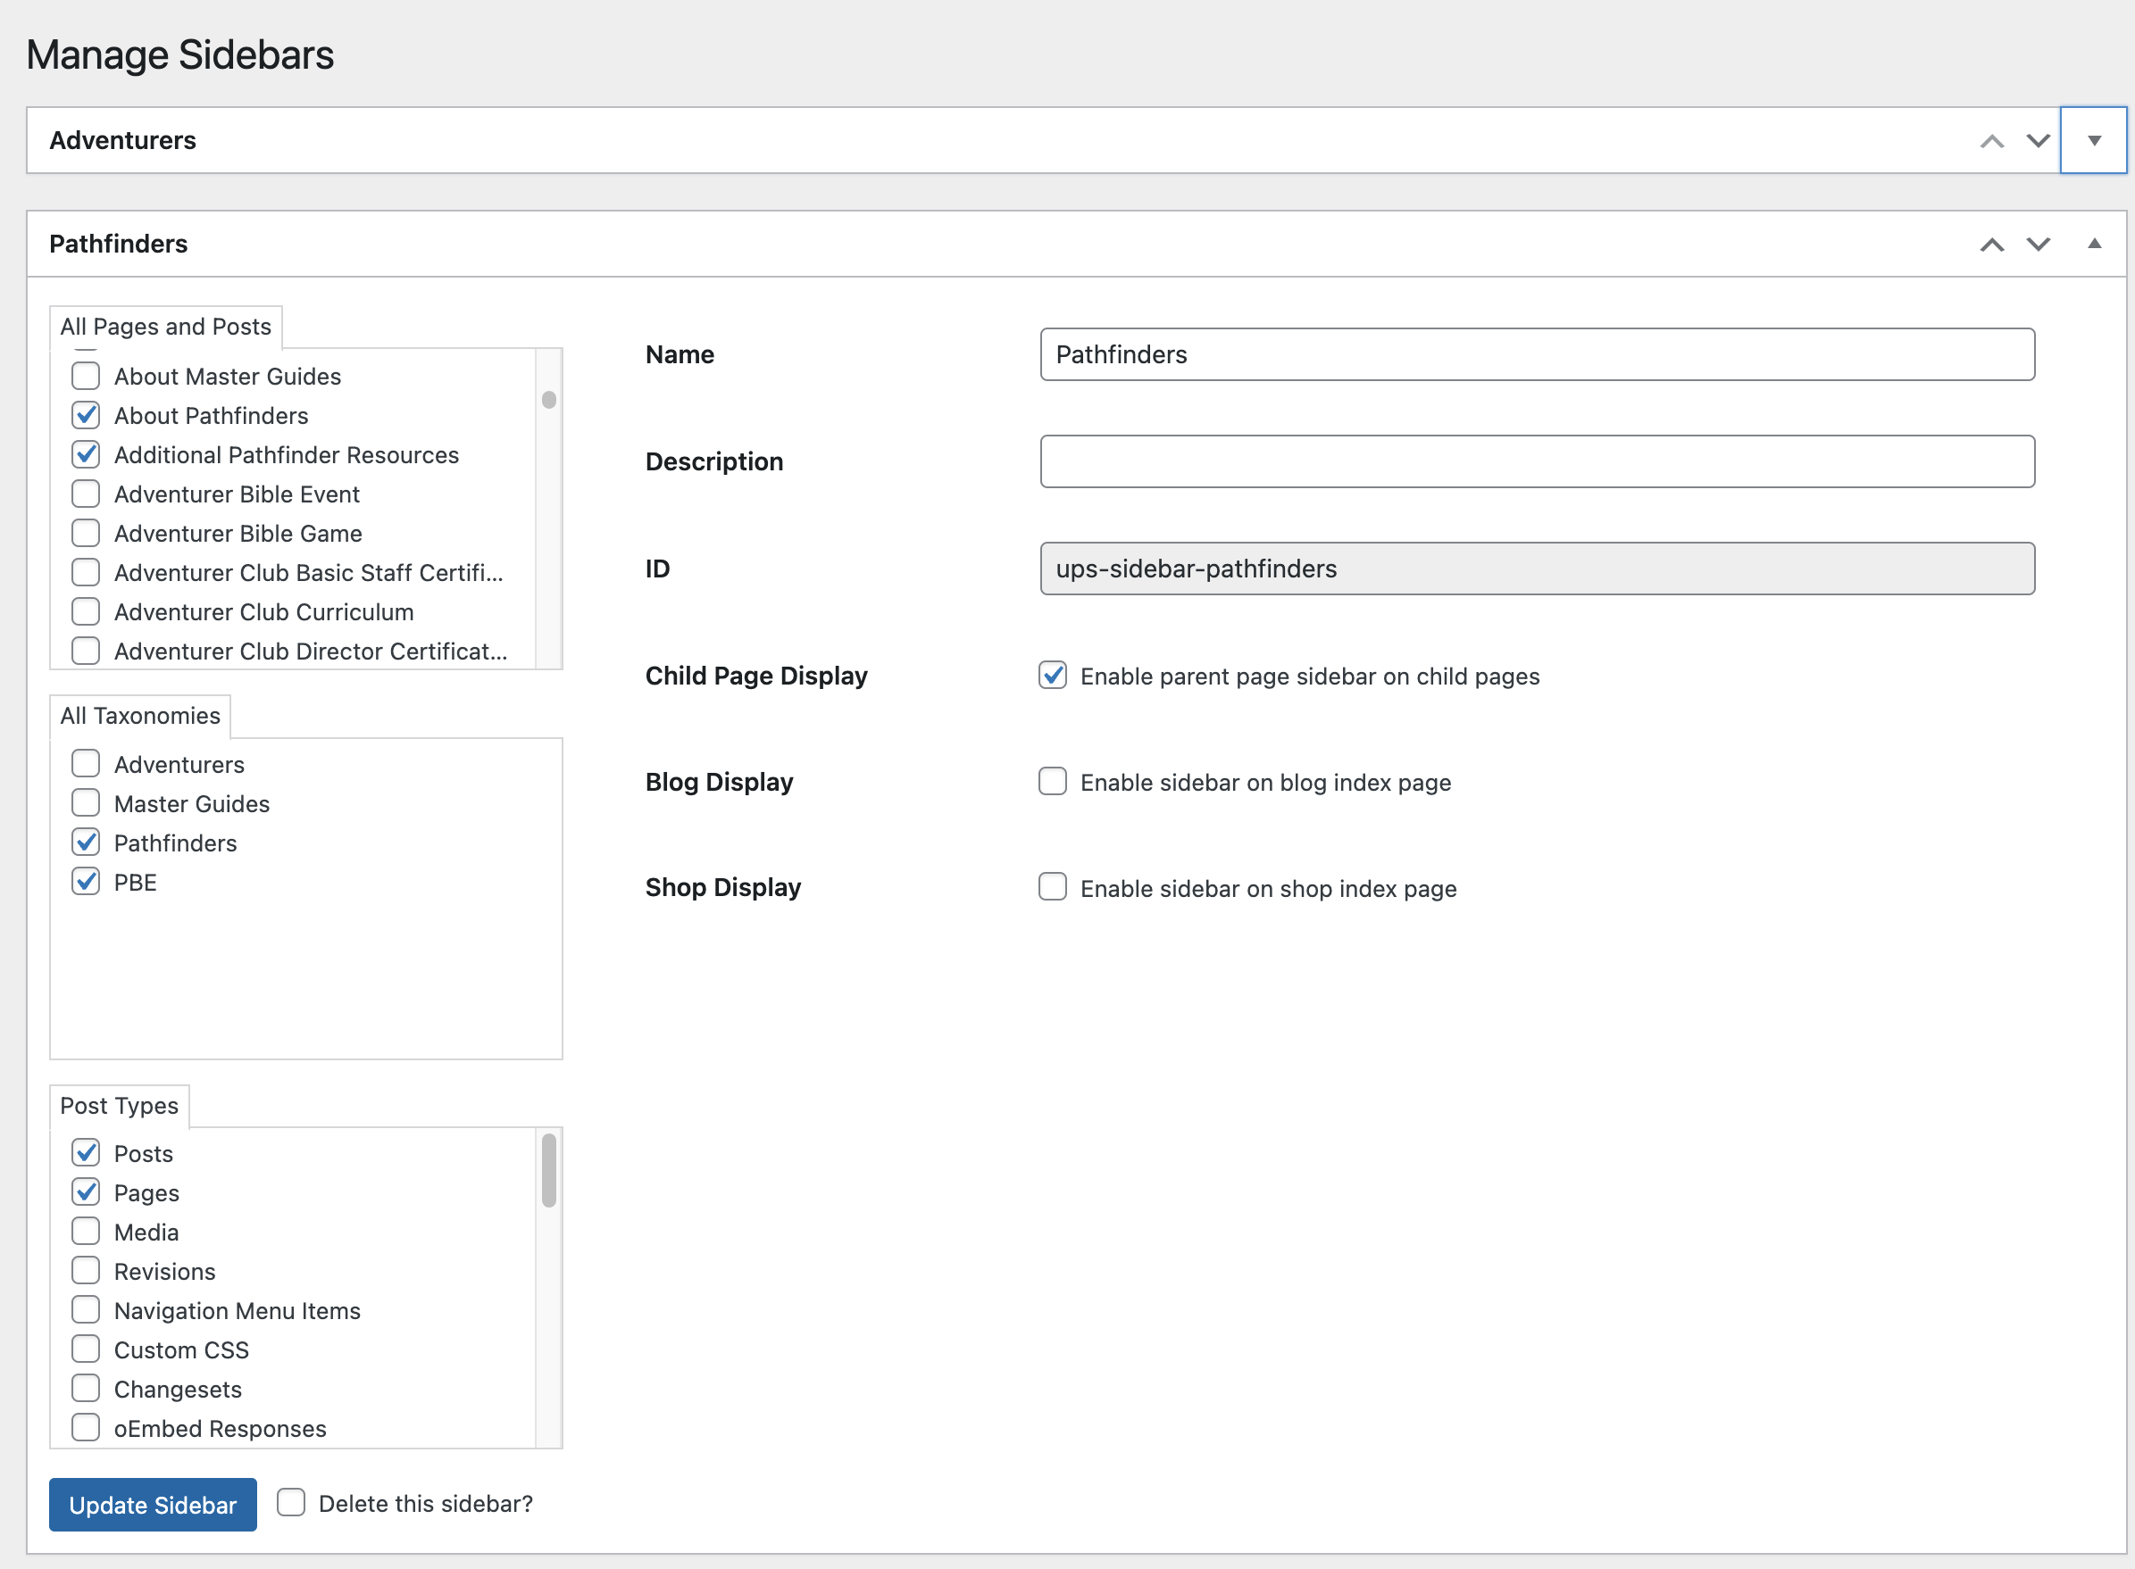Move Adventurers panel up with arrow icon

[x=1991, y=140]
